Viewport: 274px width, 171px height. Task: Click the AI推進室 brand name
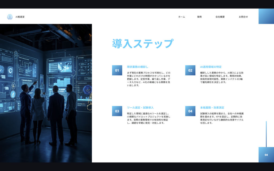tap(20, 17)
